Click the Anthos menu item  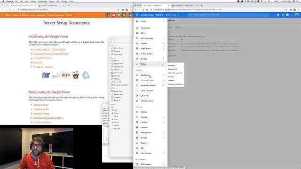tap(150, 64)
